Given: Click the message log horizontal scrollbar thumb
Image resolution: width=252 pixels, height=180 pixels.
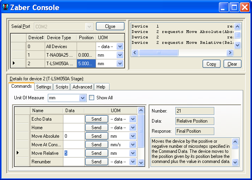Looking at the screenshot, I should [159, 53].
